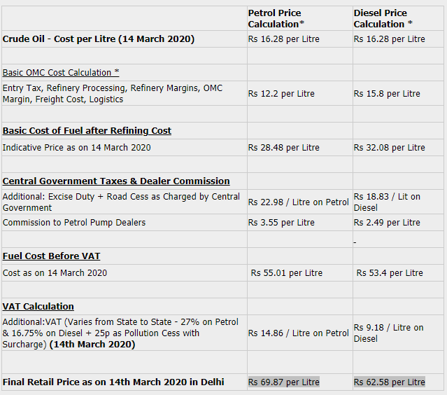Click the Final Retail Price in Delhi row label
The width and height of the screenshot is (447, 395).
coord(113,382)
